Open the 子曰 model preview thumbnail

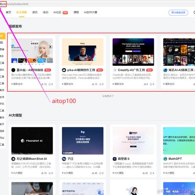coord(83,141)
